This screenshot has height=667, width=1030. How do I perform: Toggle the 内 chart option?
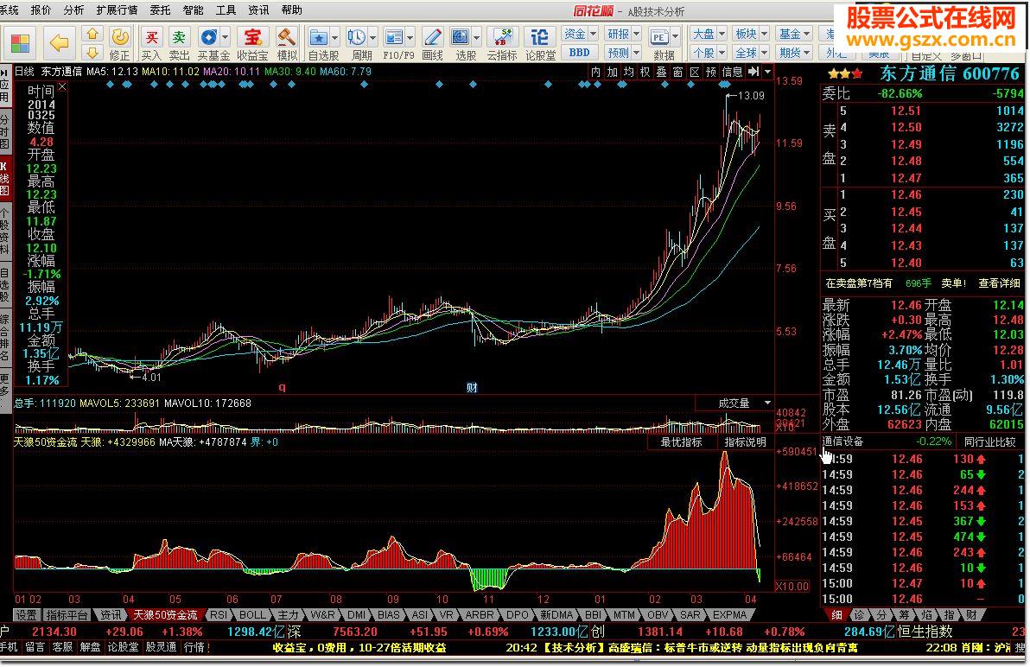pos(595,72)
